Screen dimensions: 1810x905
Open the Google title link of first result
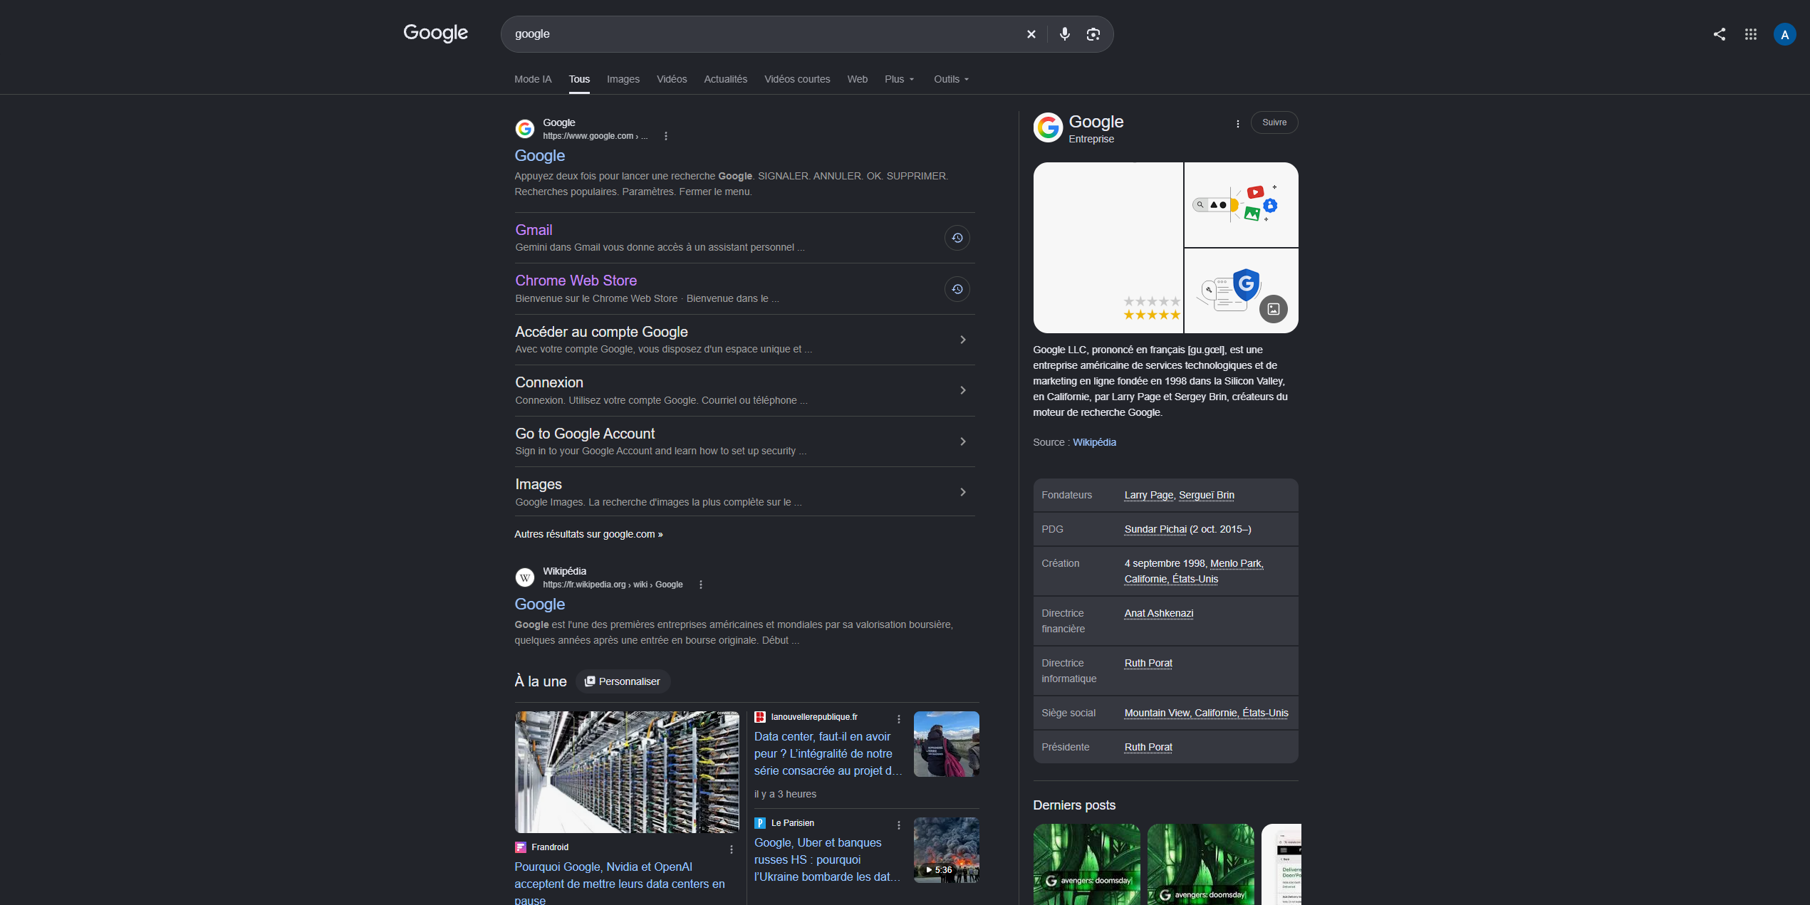click(539, 156)
